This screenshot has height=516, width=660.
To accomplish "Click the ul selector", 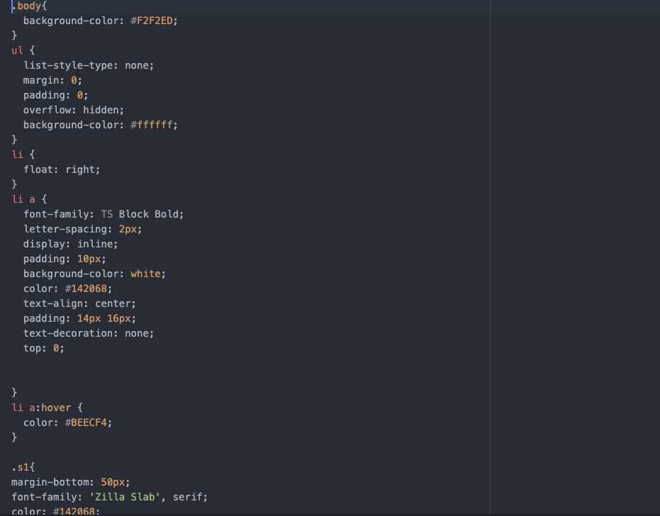I will 17,50.
